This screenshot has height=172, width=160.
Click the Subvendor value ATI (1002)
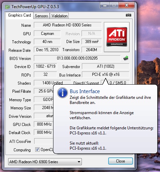tap(106, 66)
